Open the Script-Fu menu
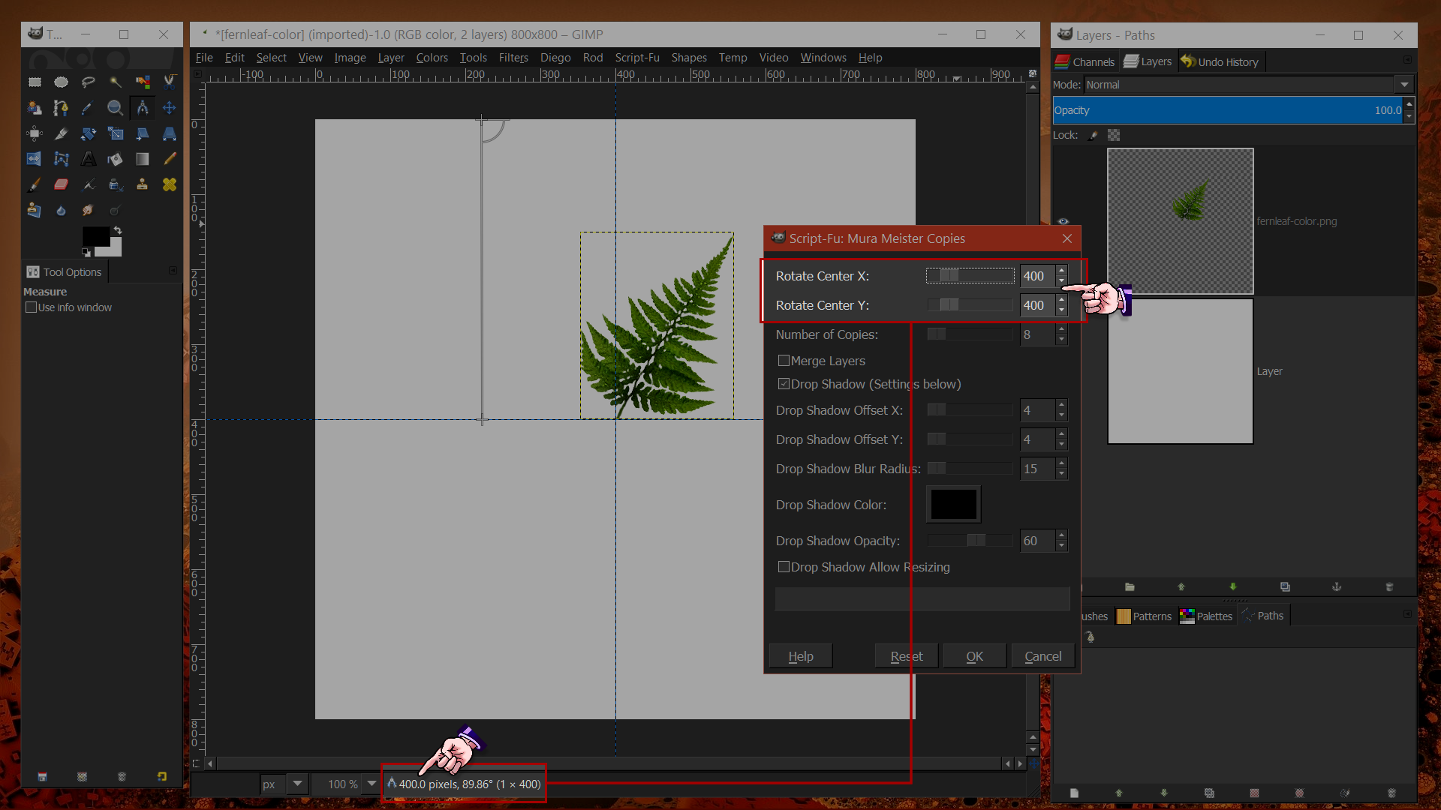The image size is (1441, 810). [x=636, y=58]
